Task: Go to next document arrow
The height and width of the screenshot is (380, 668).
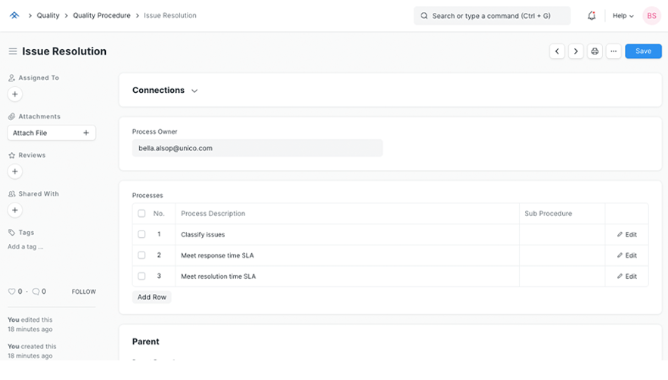Action: [576, 51]
